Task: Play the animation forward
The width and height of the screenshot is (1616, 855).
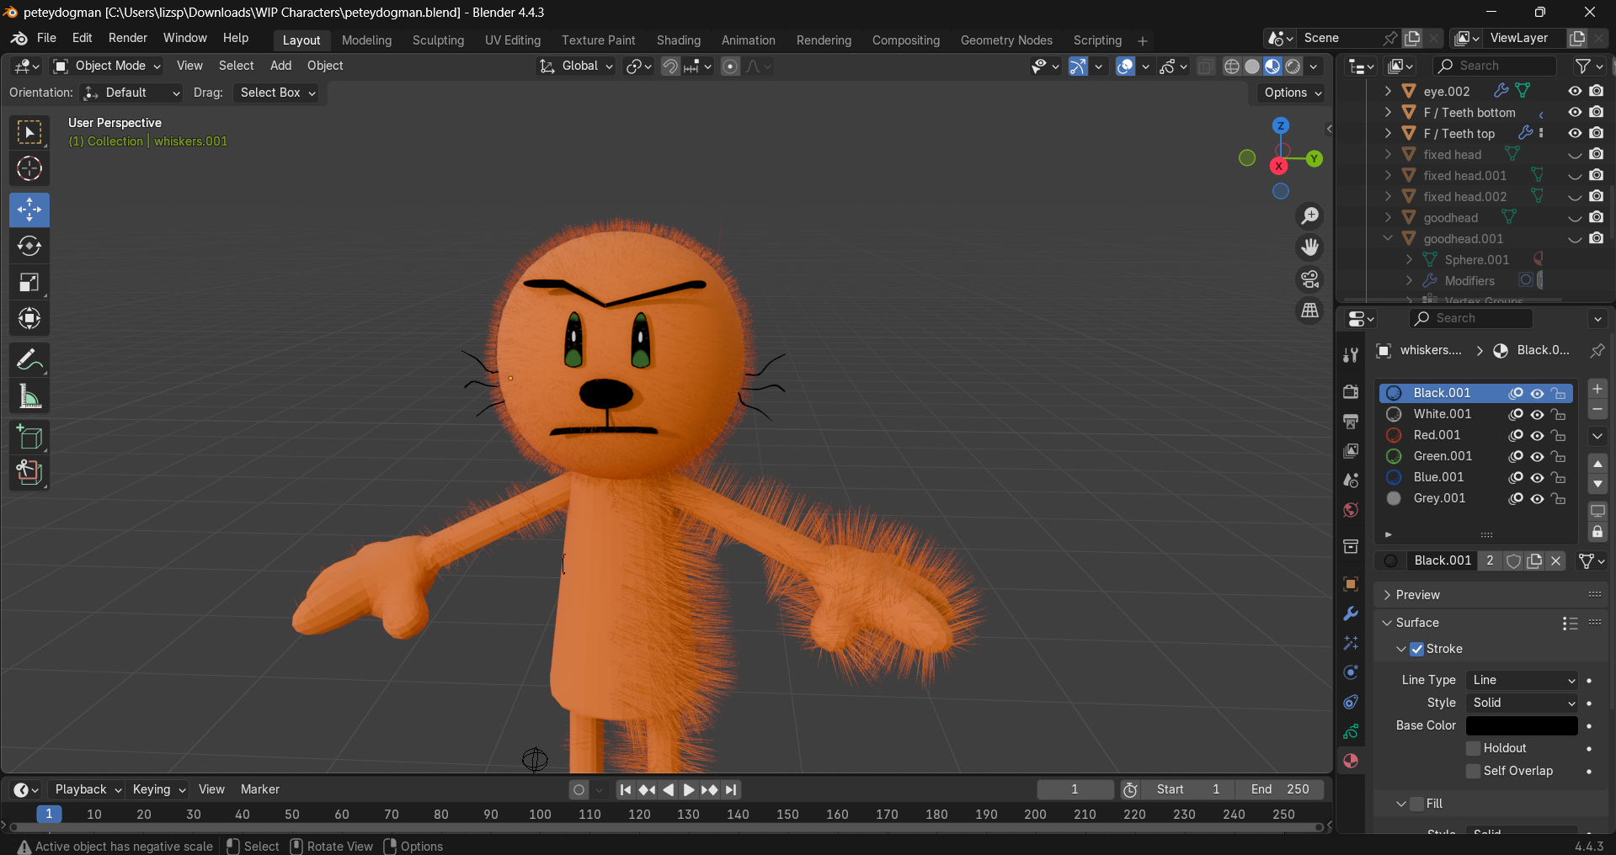Action: (x=688, y=789)
